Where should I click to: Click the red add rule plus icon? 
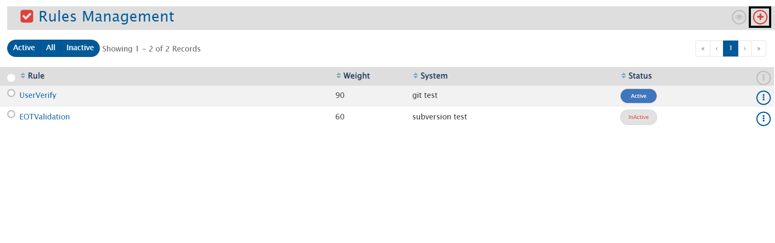click(x=760, y=17)
